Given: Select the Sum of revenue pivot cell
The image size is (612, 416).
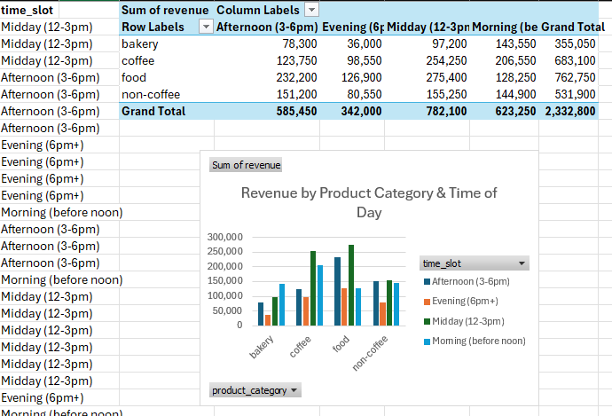Looking at the screenshot, I should tap(166, 9).
